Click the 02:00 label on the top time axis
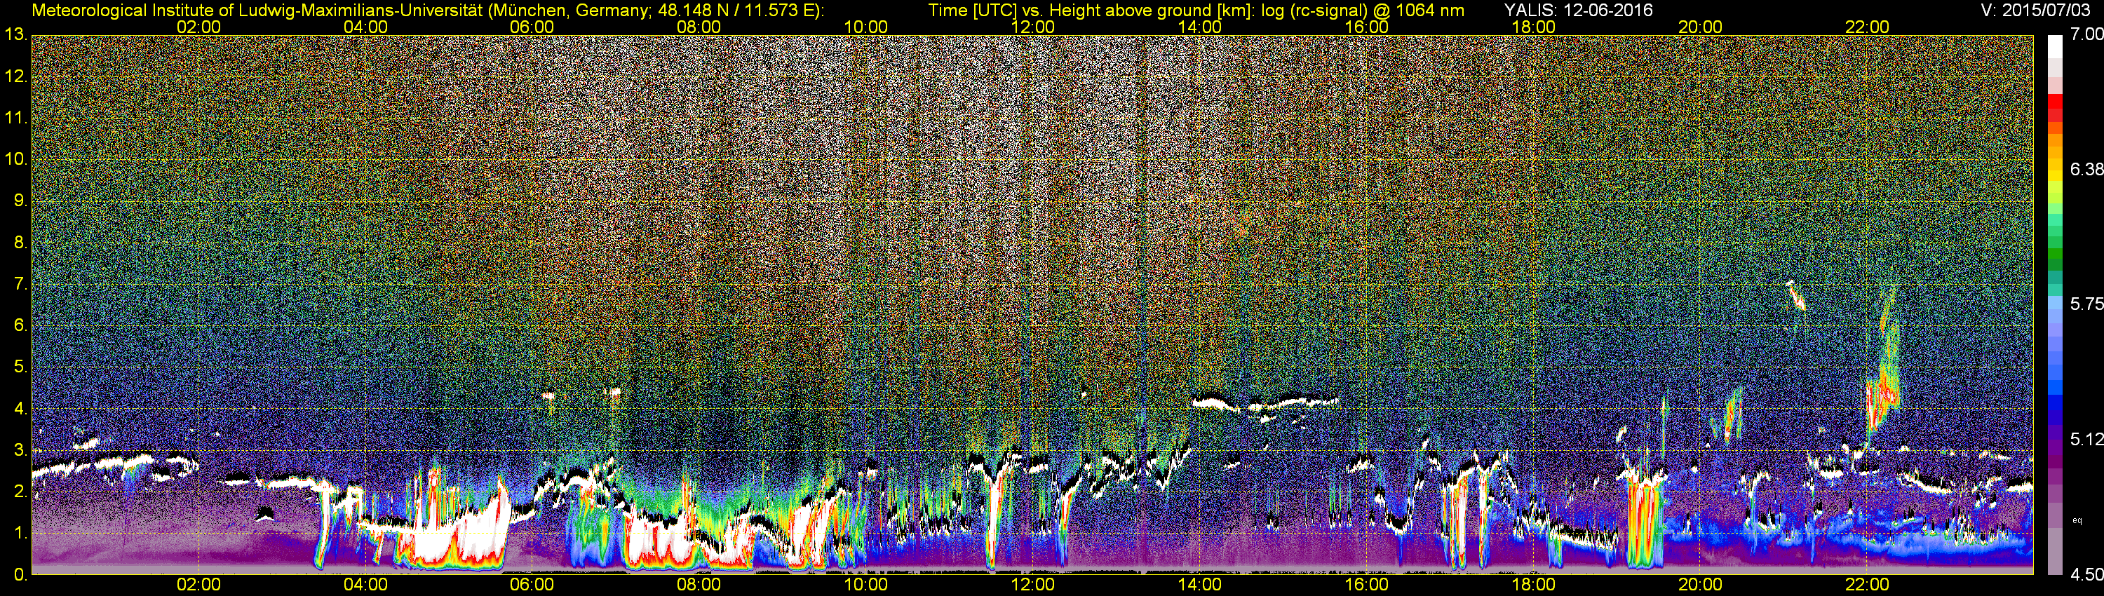 [x=198, y=27]
